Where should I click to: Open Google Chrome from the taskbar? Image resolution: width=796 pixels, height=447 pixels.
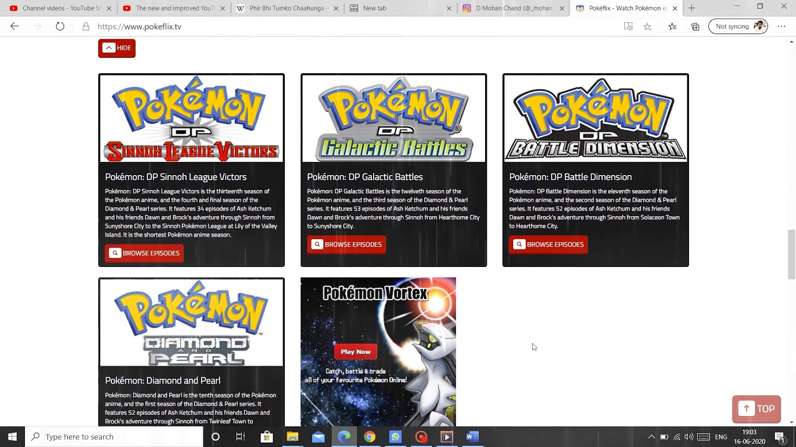point(369,436)
